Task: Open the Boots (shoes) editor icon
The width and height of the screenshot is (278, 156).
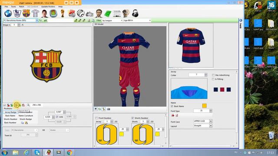Action: tap(89, 14)
